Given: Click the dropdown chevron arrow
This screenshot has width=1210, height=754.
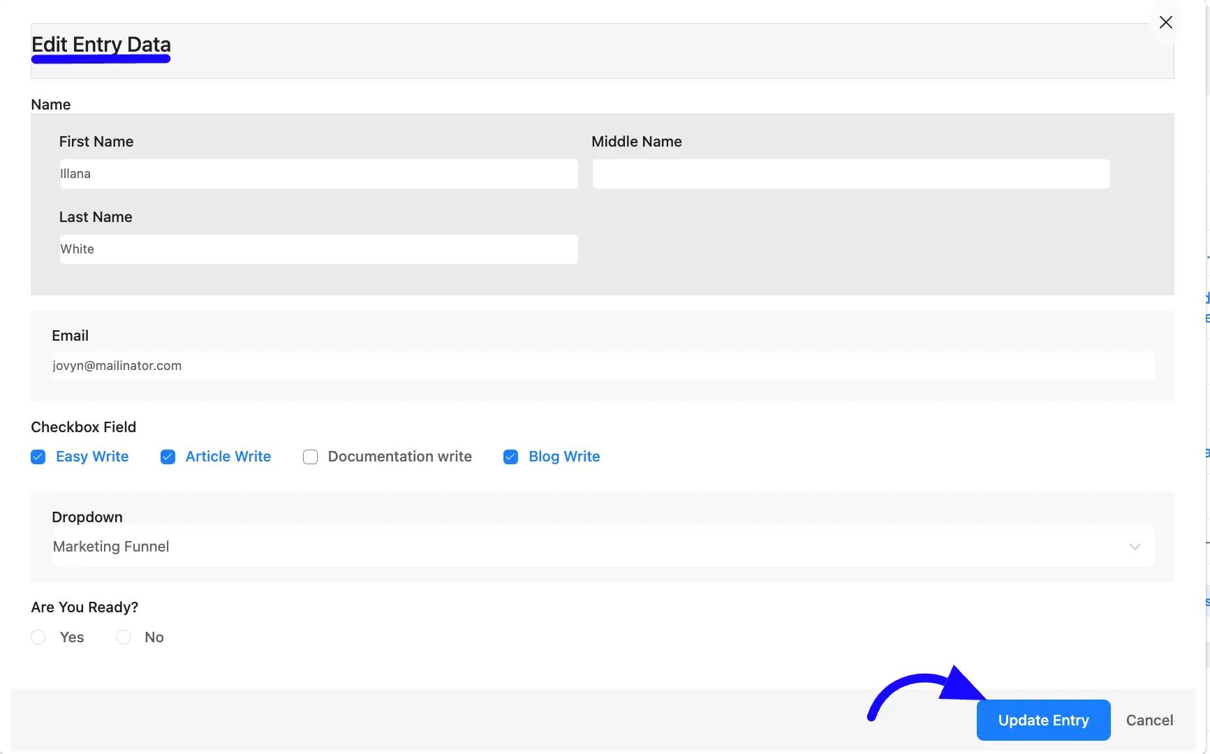Looking at the screenshot, I should [x=1135, y=547].
